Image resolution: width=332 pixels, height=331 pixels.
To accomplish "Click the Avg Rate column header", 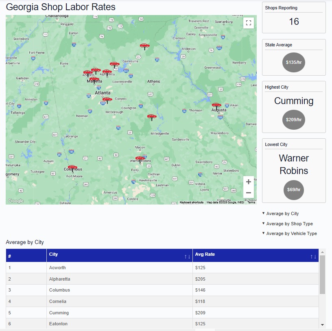I will [256, 255].
